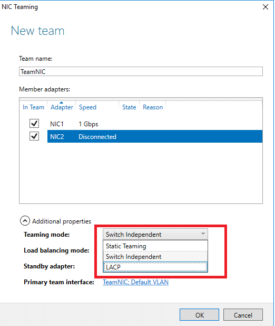This screenshot has width=275, height=326.
Task: Click the State column header
Action: pyautogui.click(x=129, y=107)
